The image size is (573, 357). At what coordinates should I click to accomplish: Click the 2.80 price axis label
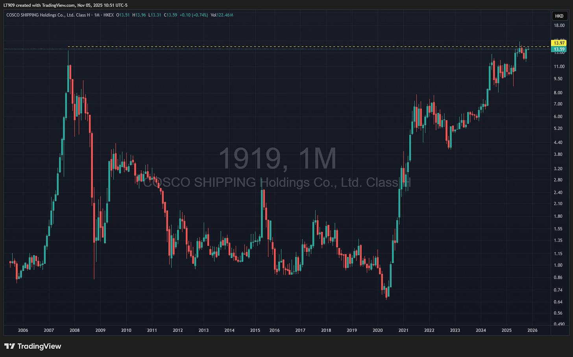click(558, 180)
